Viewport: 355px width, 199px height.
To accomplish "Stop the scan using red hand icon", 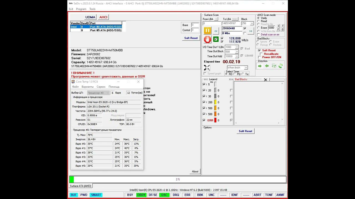I will 207,40.
